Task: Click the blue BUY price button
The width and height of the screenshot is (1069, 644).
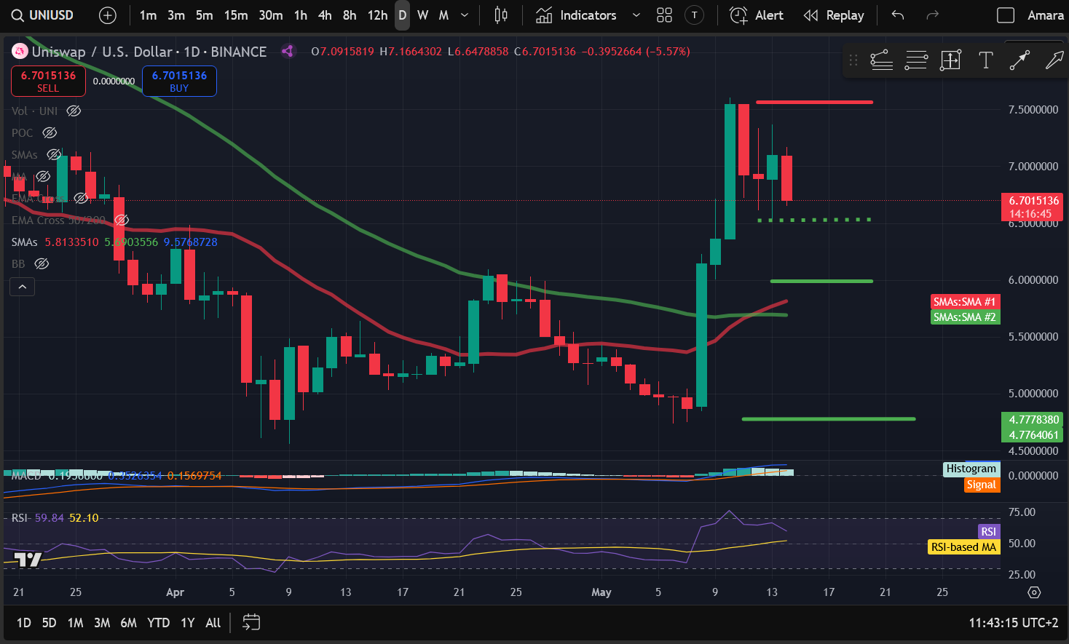Action: click(179, 81)
